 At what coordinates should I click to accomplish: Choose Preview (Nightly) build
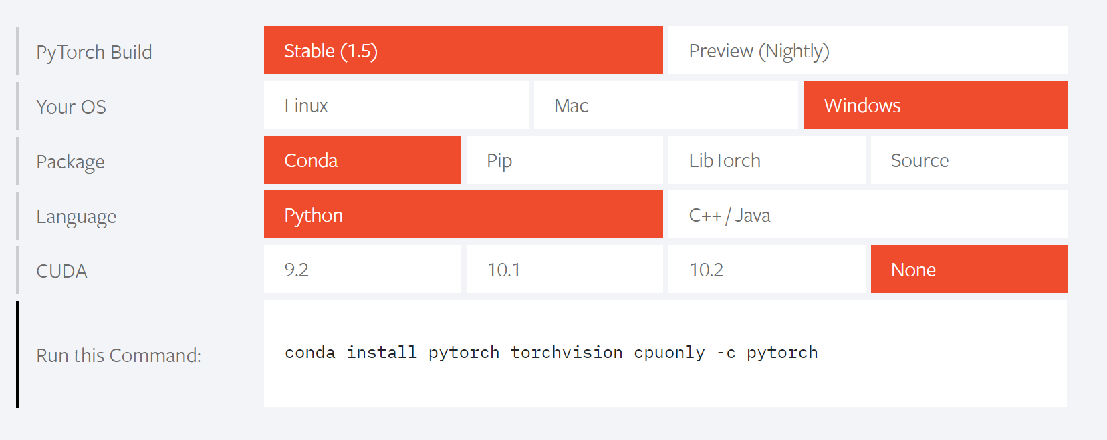[x=867, y=51]
